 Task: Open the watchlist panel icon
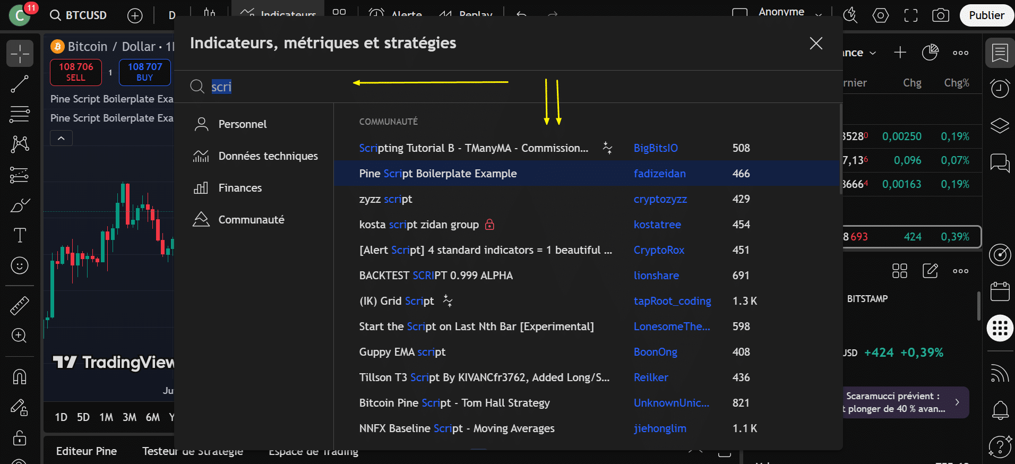coord(1000,53)
